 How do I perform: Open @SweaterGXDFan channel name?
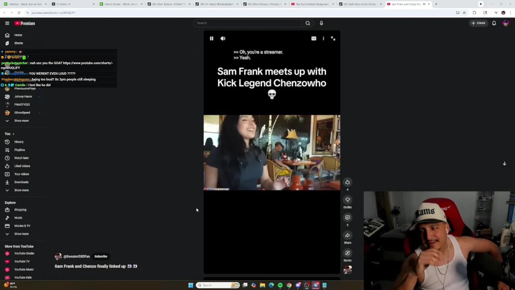(76, 257)
